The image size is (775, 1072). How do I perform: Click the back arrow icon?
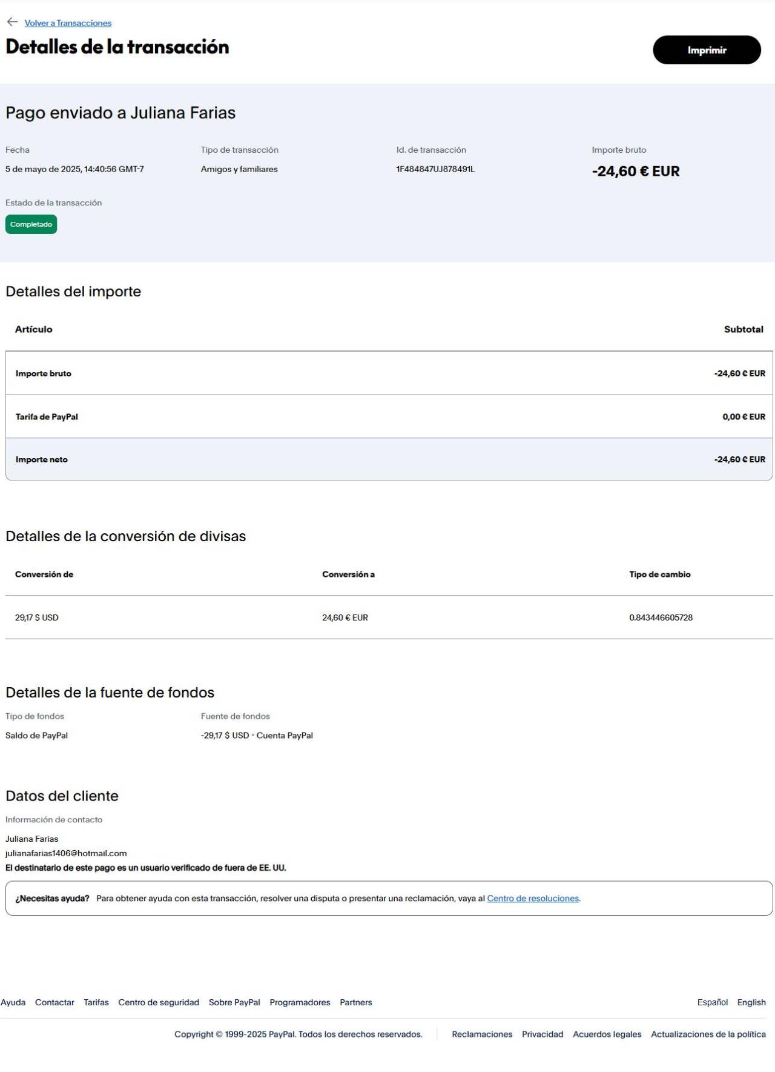(12, 22)
